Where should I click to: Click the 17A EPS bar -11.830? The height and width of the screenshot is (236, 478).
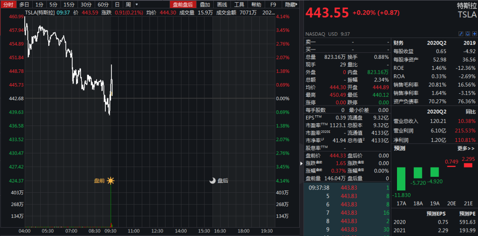(x=401, y=179)
